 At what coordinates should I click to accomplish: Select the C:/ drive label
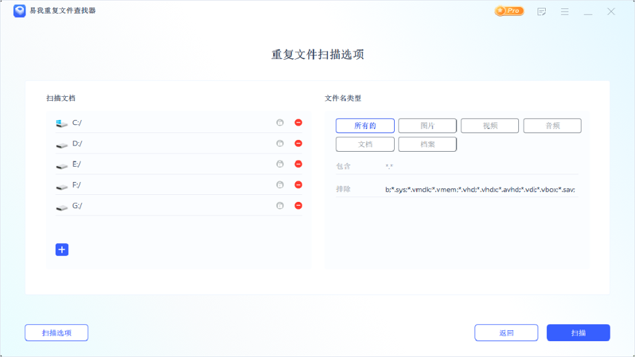[77, 122]
